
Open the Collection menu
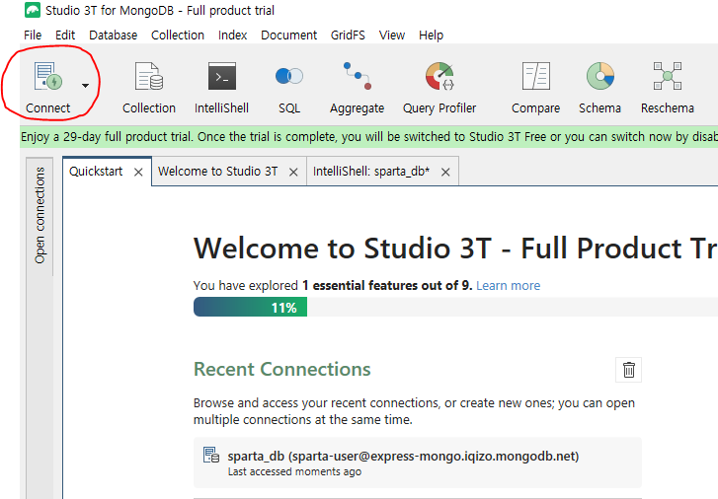pos(178,36)
